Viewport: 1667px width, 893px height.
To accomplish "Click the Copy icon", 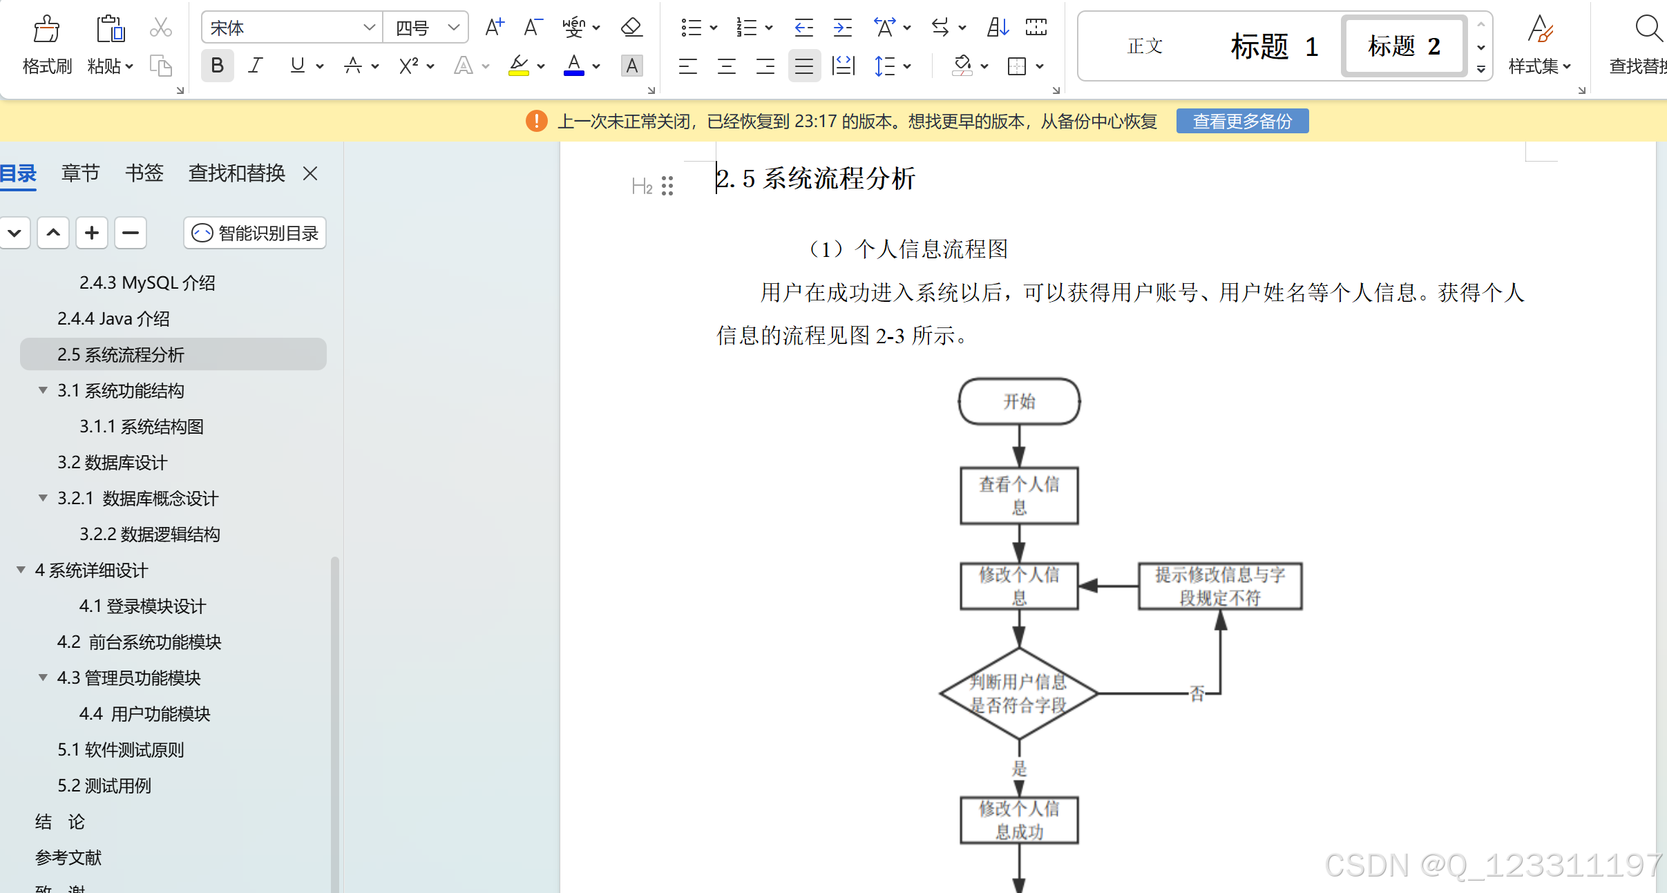I will click(x=160, y=66).
